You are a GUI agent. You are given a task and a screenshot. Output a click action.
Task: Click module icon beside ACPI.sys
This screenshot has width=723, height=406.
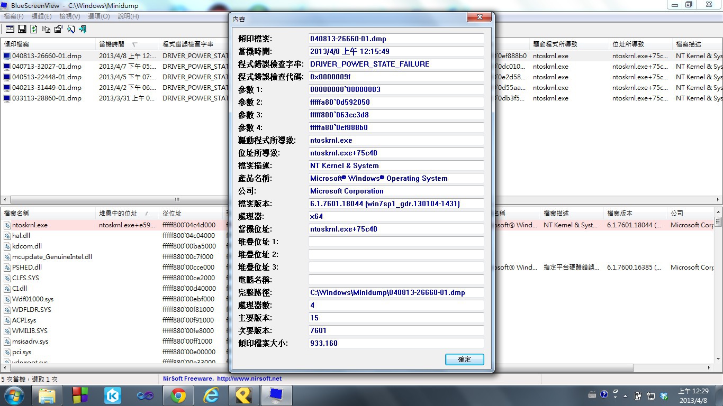pyautogui.click(x=7, y=320)
